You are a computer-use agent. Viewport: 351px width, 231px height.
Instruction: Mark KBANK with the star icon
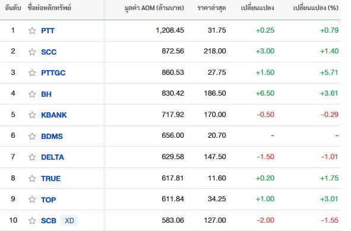pyautogui.click(x=32, y=115)
